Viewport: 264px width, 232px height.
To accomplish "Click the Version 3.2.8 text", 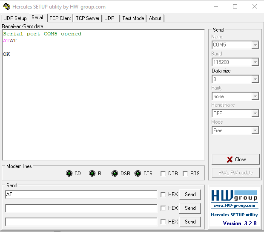I will [x=240, y=223].
